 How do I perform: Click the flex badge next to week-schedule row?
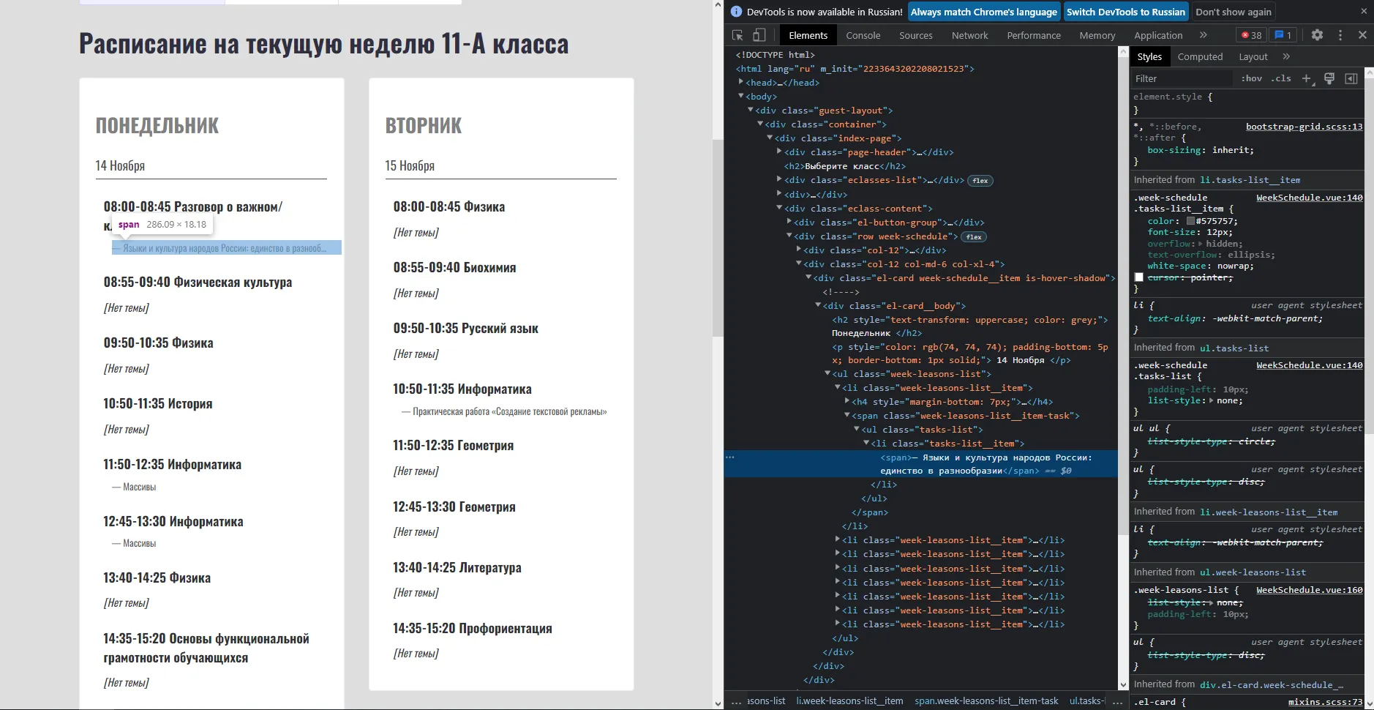pyautogui.click(x=974, y=237)
